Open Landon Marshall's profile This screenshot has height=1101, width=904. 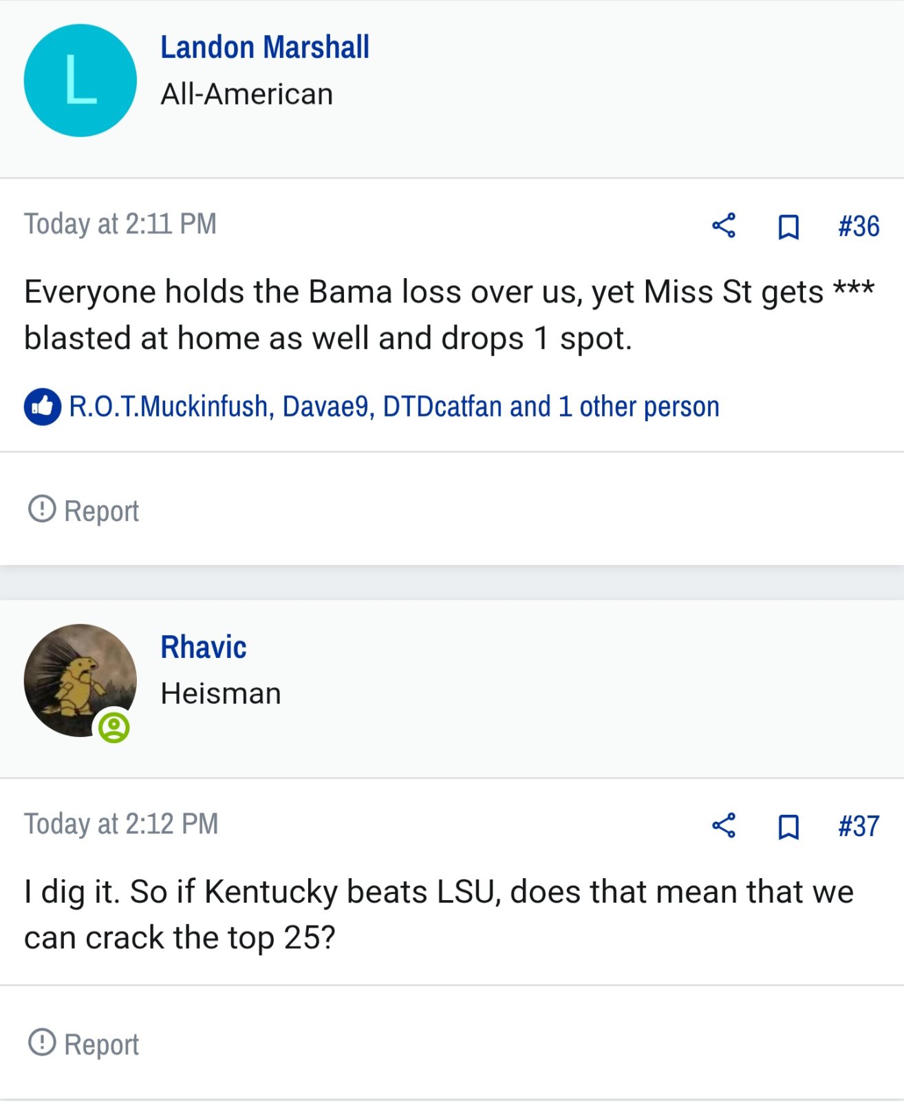[x=265, y=47]
